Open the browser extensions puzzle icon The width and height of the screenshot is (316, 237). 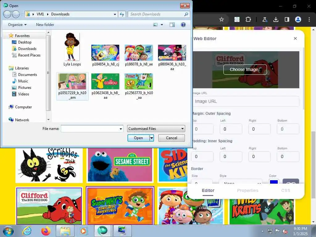coord(248,19)
